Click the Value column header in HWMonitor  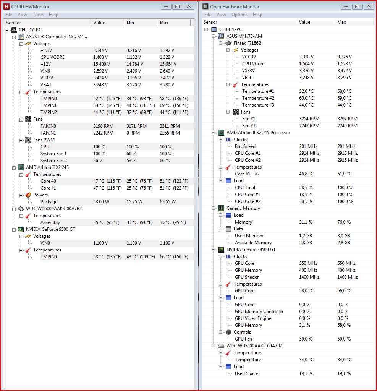point(107,23)
